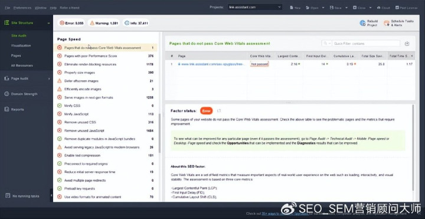Expand the Page Audit section arrow
The height and width of the screenshot is (219, 425).
(x=49, y=79)
